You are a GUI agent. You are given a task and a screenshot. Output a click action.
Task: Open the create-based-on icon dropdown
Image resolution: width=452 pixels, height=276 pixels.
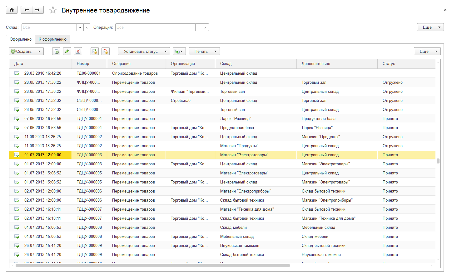179,52
